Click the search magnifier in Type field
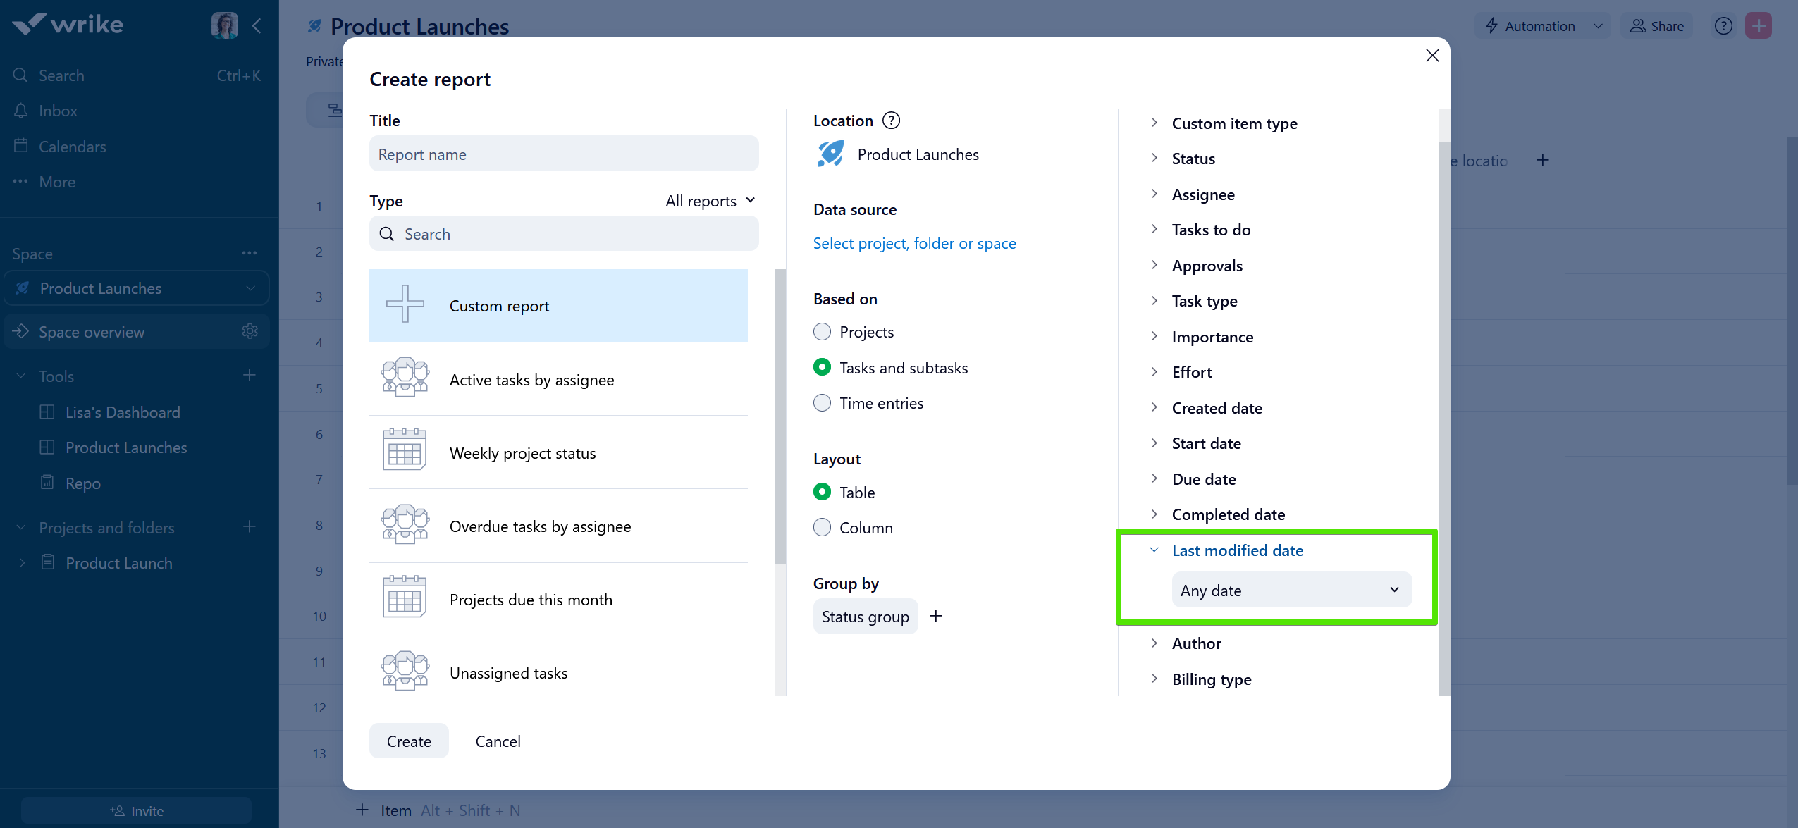The height and width of the screenshot is (828, 1798). coord(387,234)
